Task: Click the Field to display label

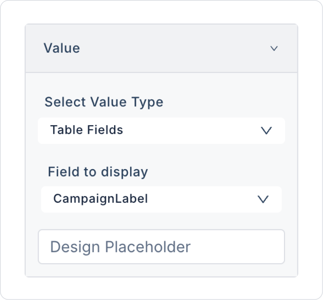Action: (98, 171)
